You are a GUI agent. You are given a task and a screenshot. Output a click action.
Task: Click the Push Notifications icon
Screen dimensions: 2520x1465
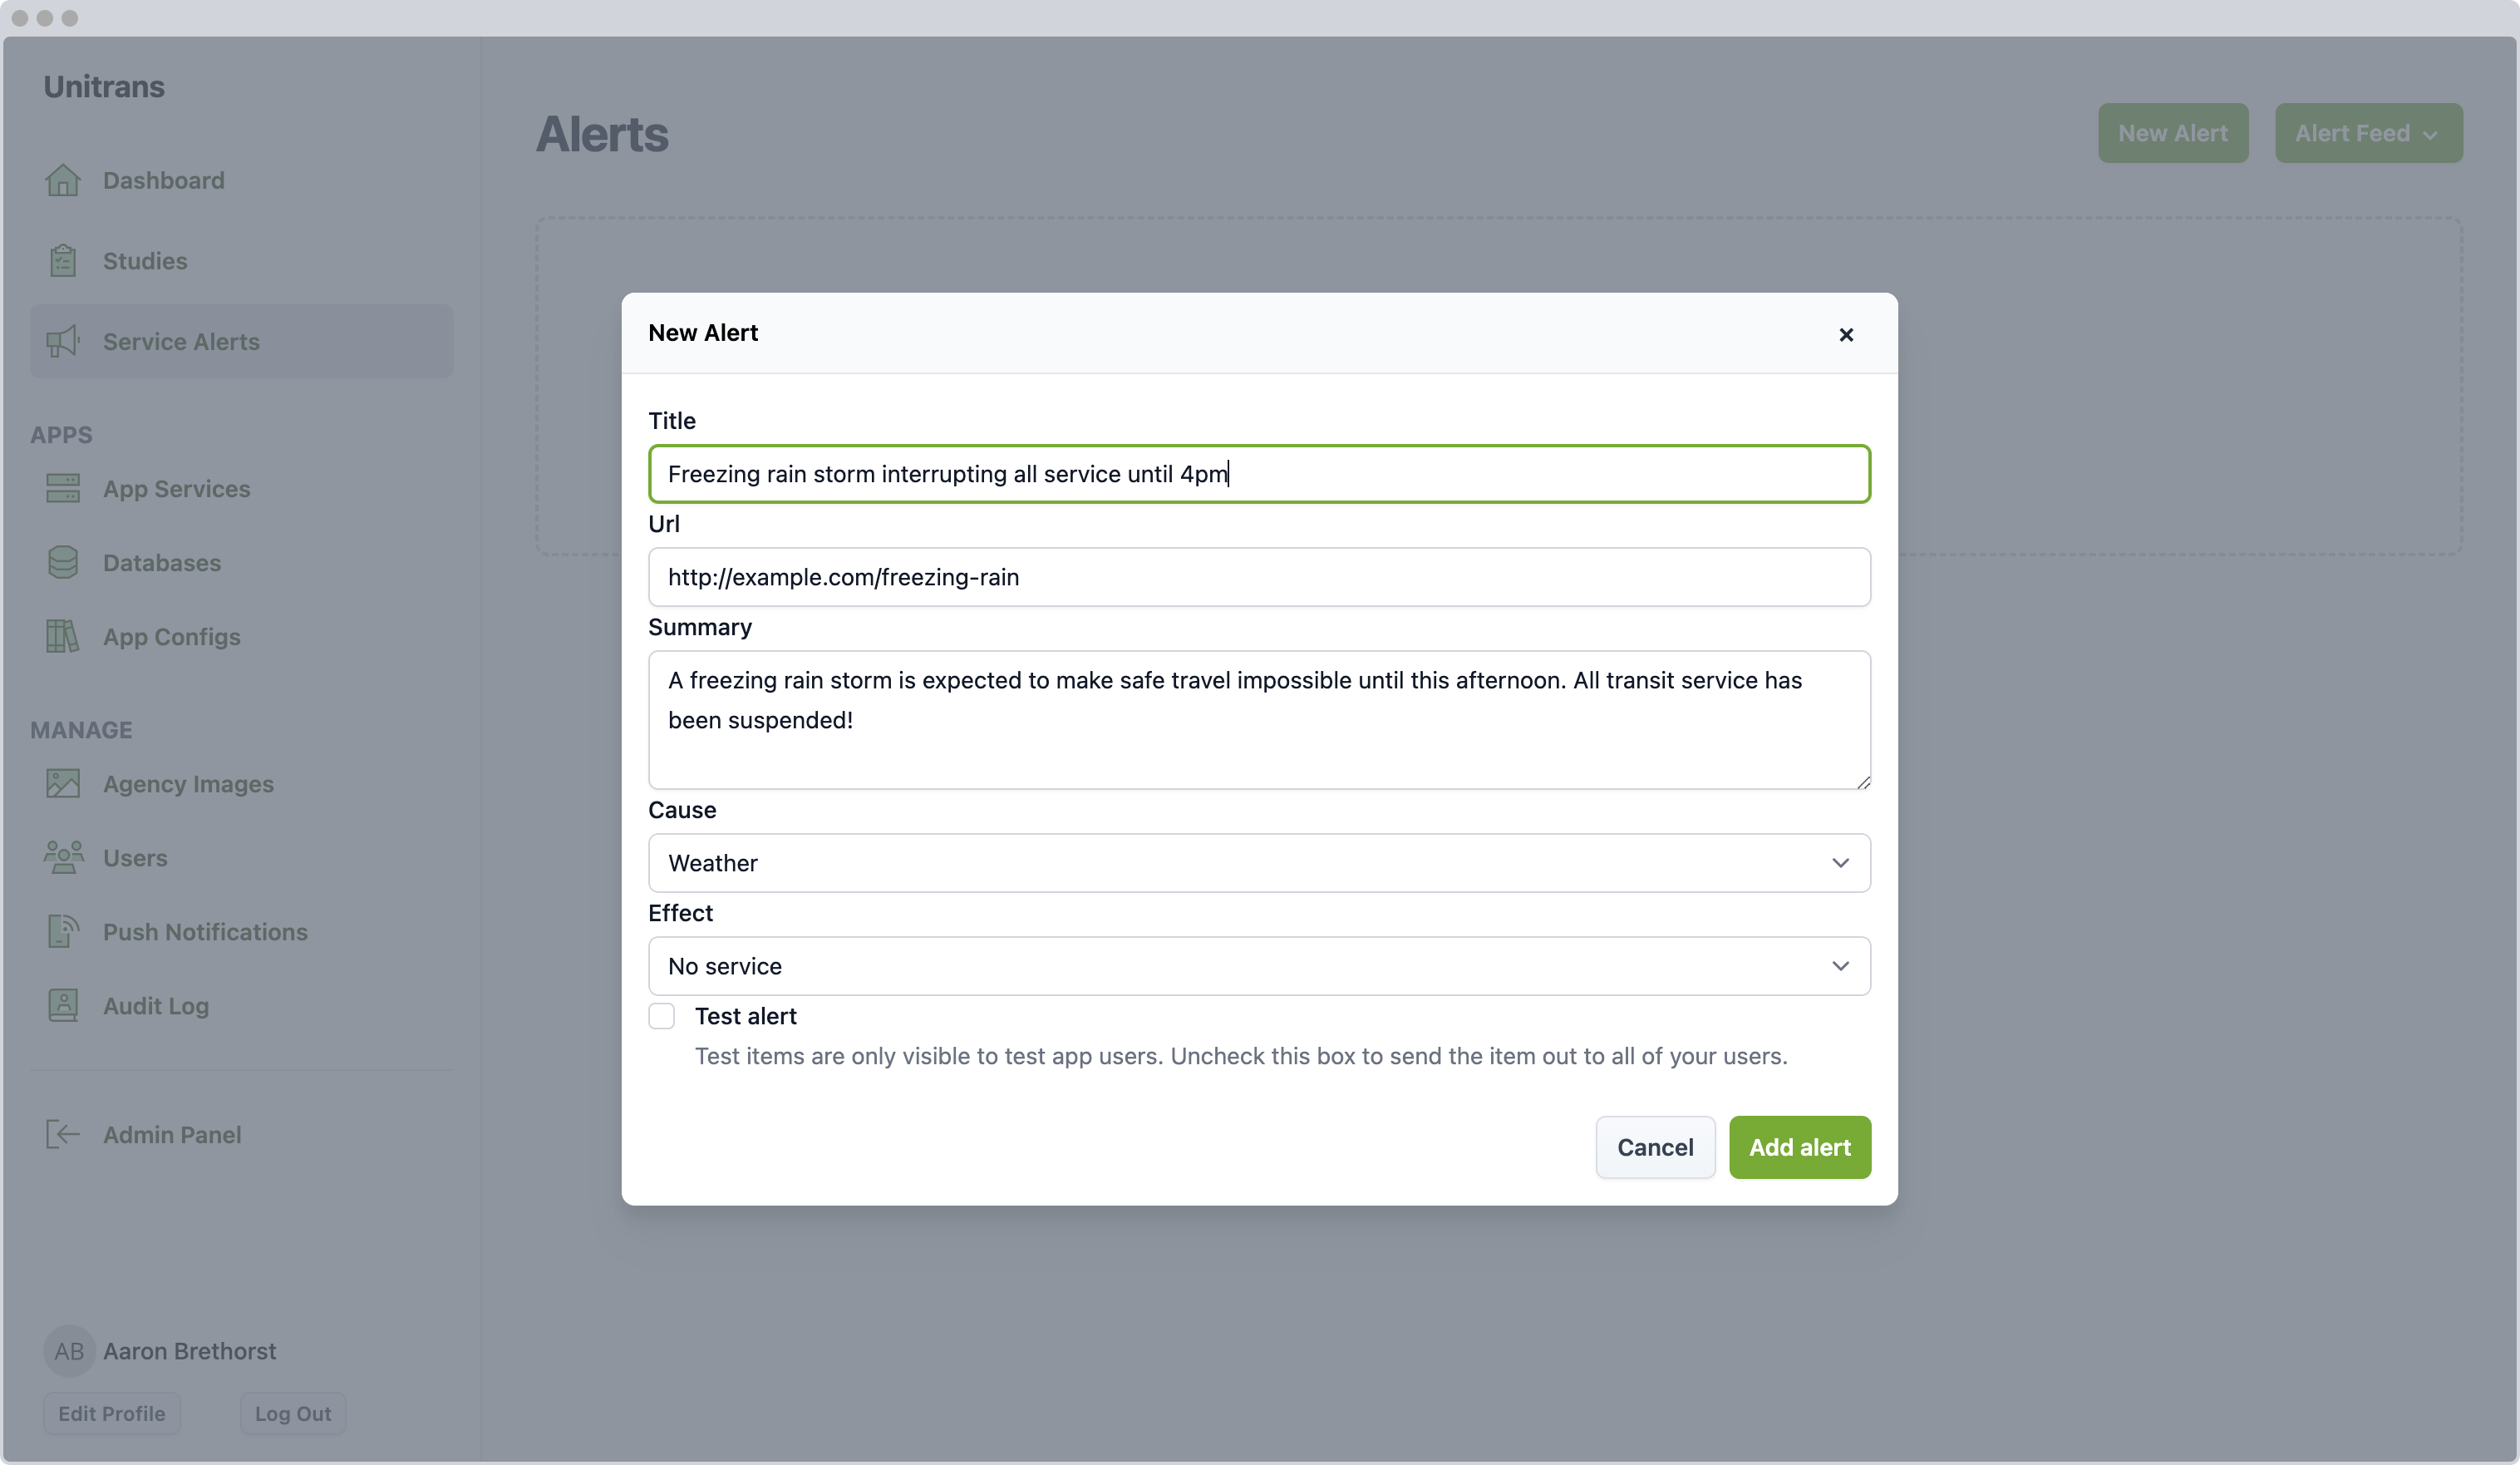[x=63, y=932]
